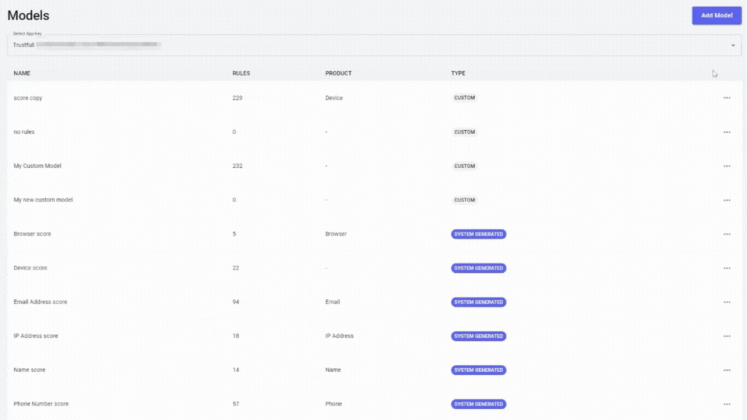Viewport: 747px width, 420px height.
Task: Expand the Select App-key dropdown
Action: click(373, 45)
